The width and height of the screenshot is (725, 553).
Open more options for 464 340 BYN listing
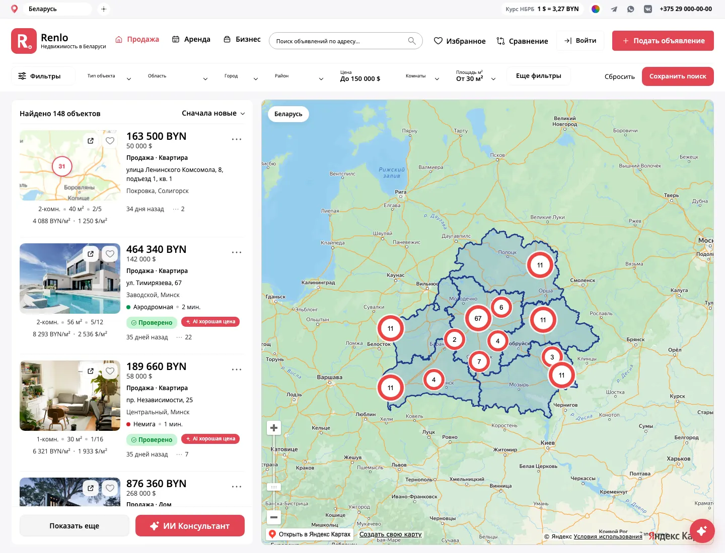(x=237, y=252)
